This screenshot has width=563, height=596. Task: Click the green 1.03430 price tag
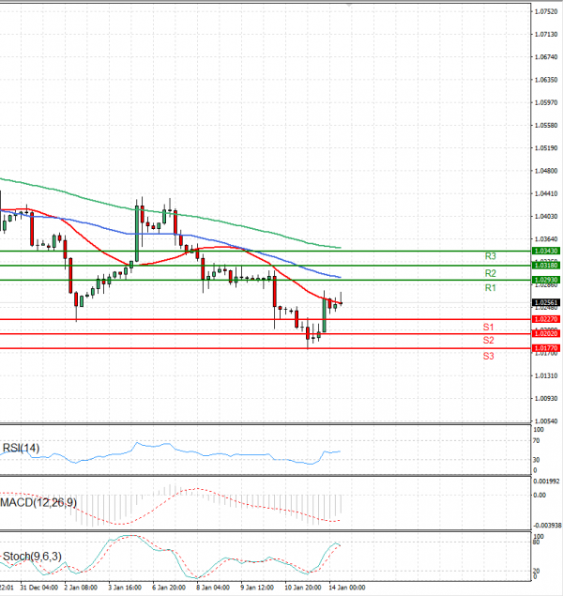click(545, 251)
